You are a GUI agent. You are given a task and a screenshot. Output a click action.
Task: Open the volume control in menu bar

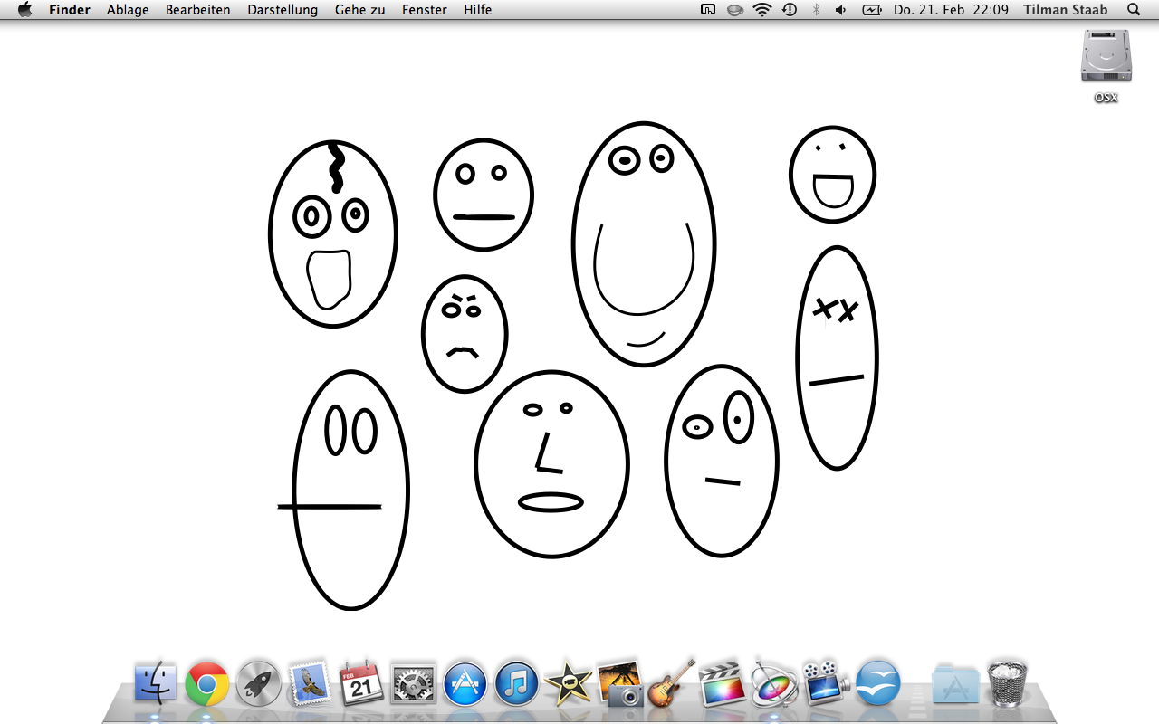tap(841, 10)
